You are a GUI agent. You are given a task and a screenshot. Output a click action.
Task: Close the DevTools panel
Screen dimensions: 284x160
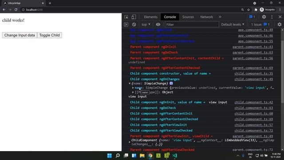pos(280,17)
